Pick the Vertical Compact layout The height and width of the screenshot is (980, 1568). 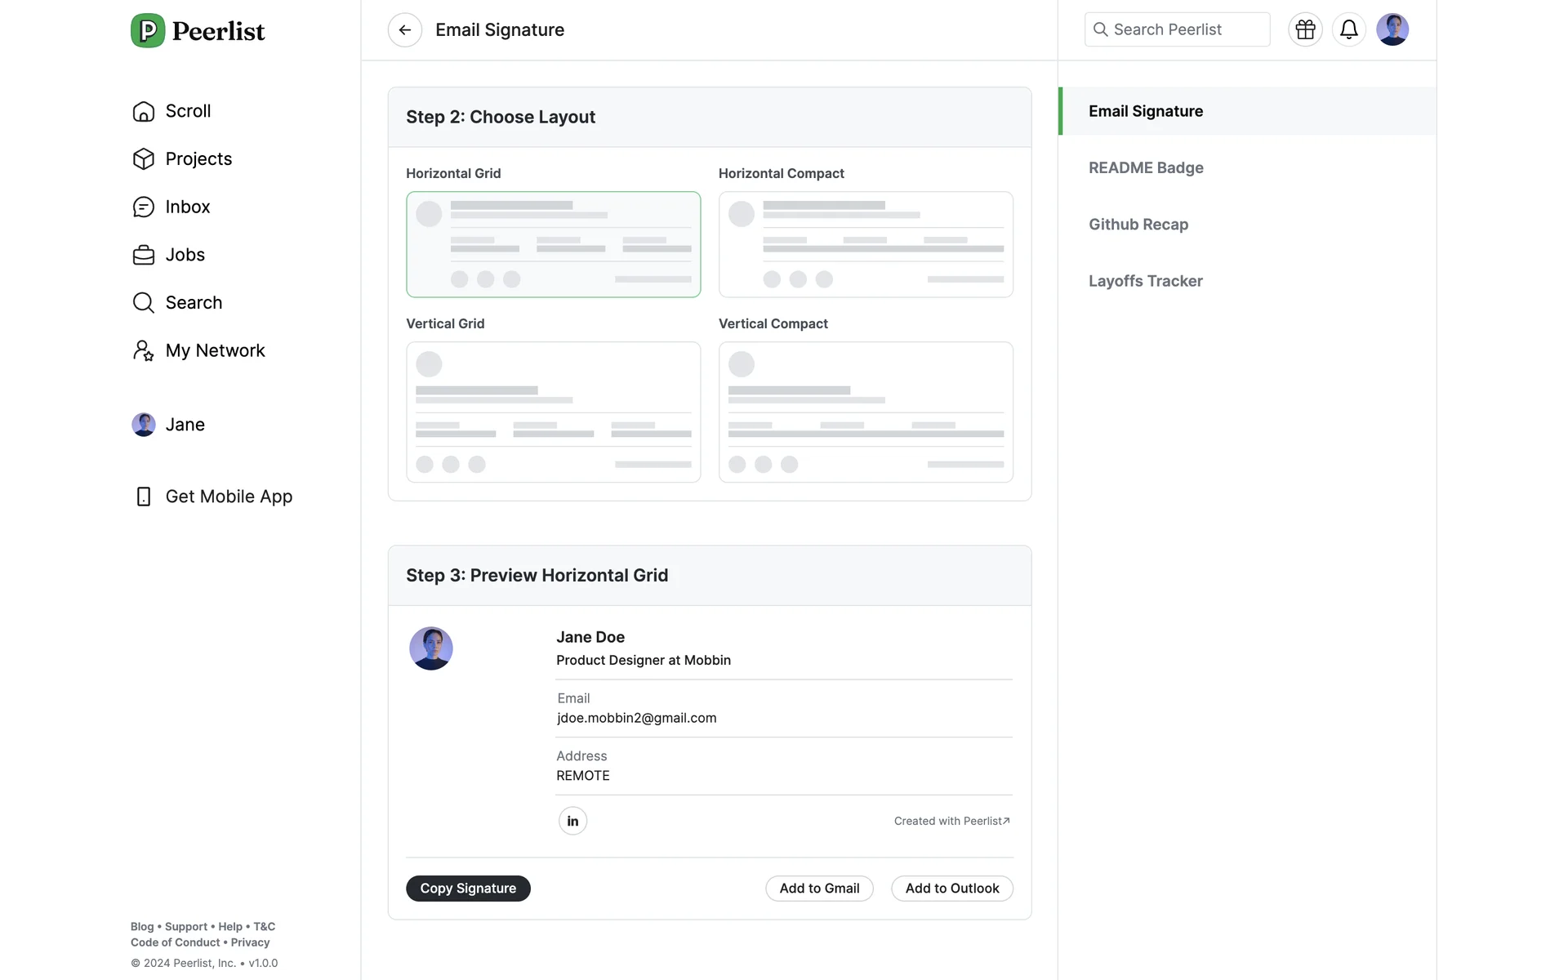pyautogui.click(x=866, y=412)
